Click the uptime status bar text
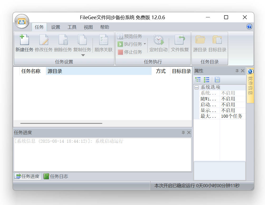The height and width of the screenshot is (205, 265). pyautogui.click(x=197, y=186)
